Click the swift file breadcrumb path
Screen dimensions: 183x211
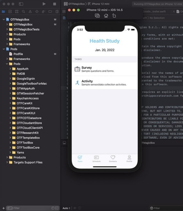pyautogui.click(x=145, y=18)
